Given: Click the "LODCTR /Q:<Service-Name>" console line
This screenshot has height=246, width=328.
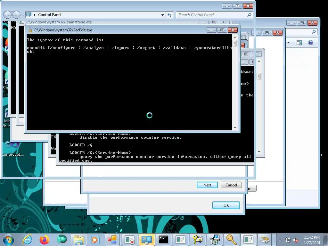Looking at the screenshot, I should 100,153.
